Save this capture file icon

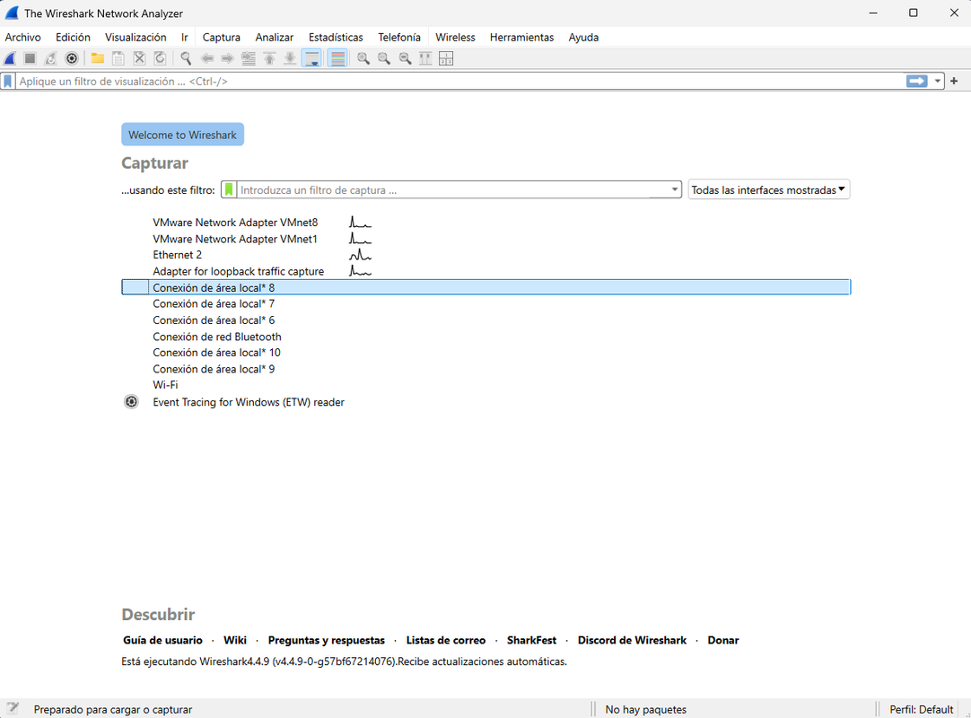118,58
